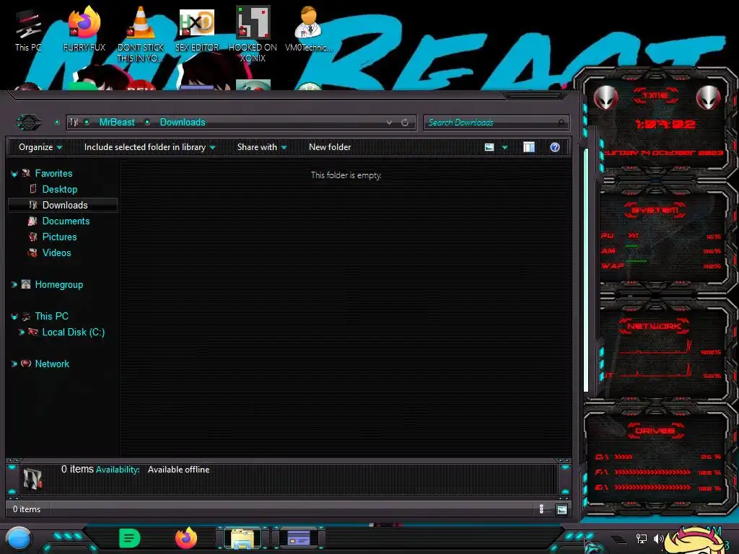Click the New folder button
Image resolution: width=739 pixels, height=554 pixels.
330,147
